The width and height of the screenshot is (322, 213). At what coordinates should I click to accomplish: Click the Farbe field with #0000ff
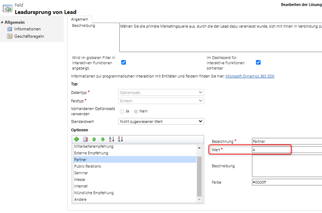[287, 182]
